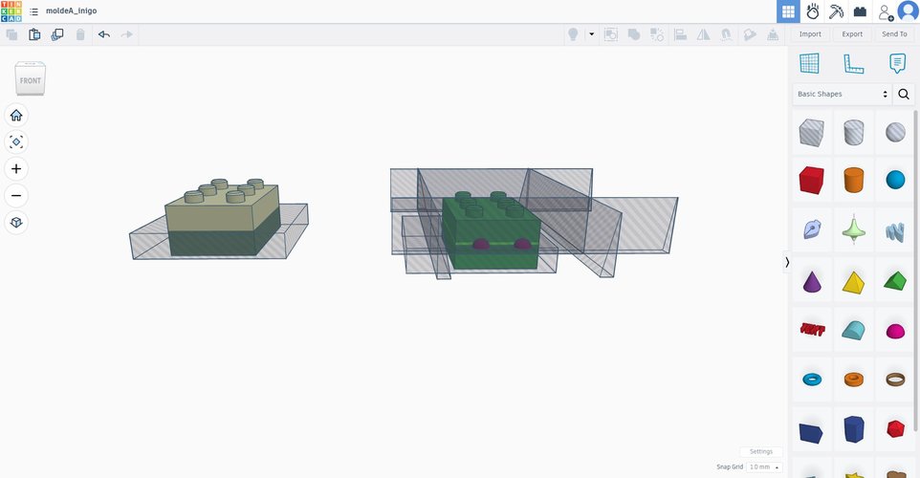Select the blue Torus shape
Screen dimensions: 920x478
(811, 380)
